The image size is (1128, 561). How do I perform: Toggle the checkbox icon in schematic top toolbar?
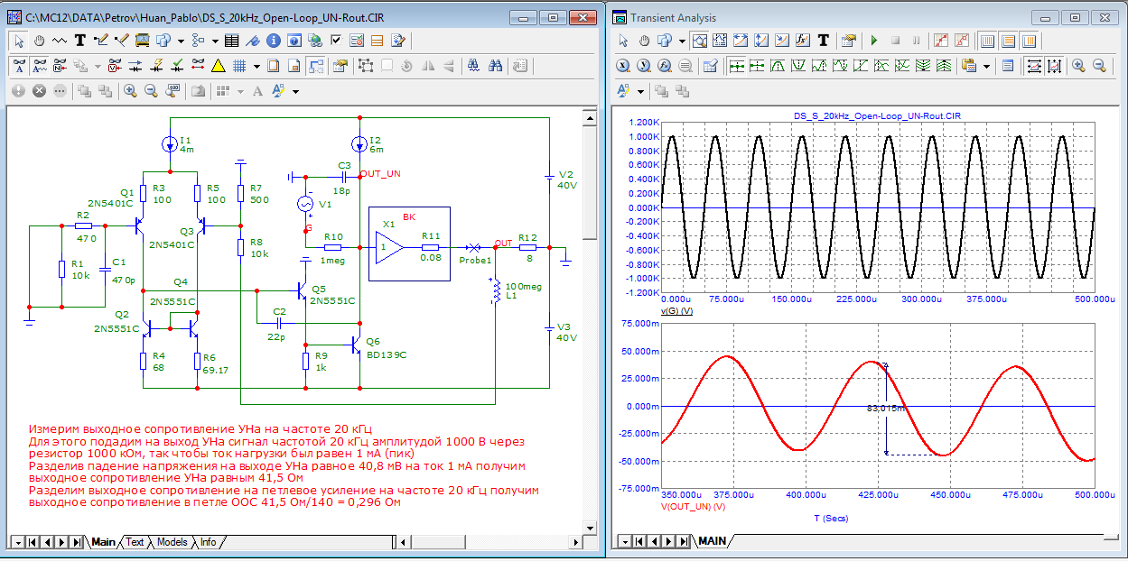(335, 41)
